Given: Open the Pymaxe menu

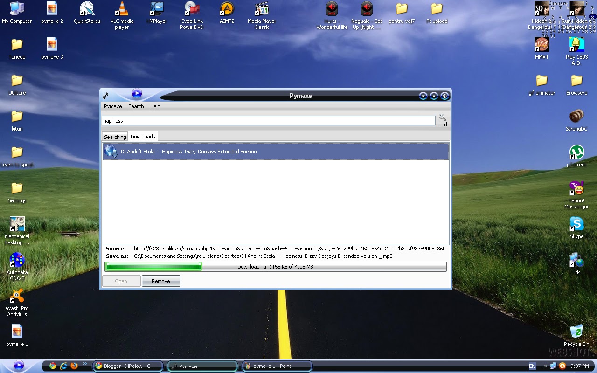Looking at the screenshot, I should [x=113, y=106].
